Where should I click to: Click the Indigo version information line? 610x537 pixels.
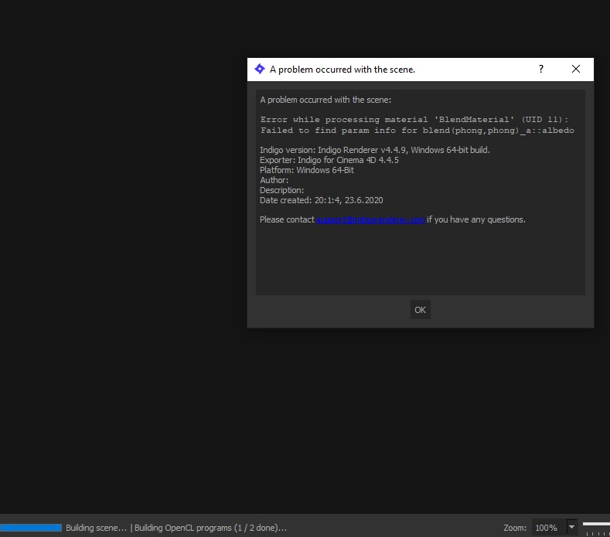pos(375,150)
